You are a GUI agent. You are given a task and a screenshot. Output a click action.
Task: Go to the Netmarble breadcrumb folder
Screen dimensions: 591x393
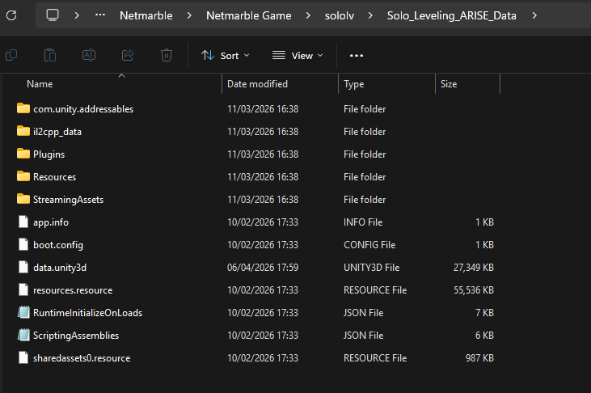[146, 15]
